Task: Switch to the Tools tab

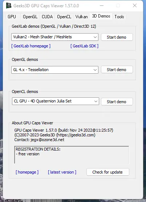Action: pyautogui.click(x=119, y=17)
